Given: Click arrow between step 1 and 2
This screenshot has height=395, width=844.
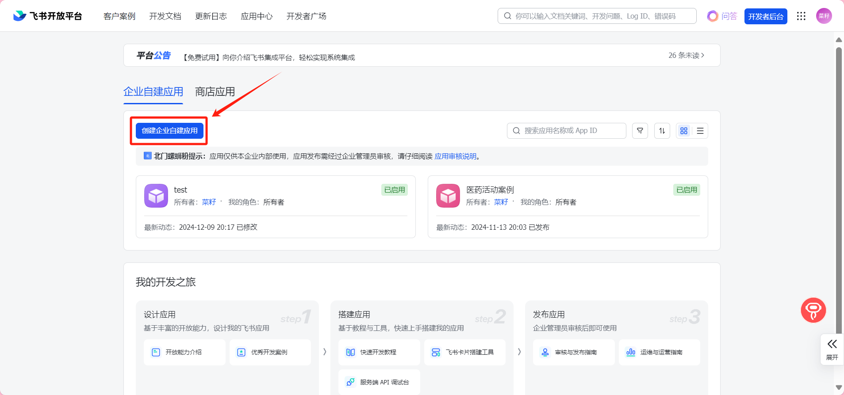Looking at the screenshot, I should pos(325,352).
